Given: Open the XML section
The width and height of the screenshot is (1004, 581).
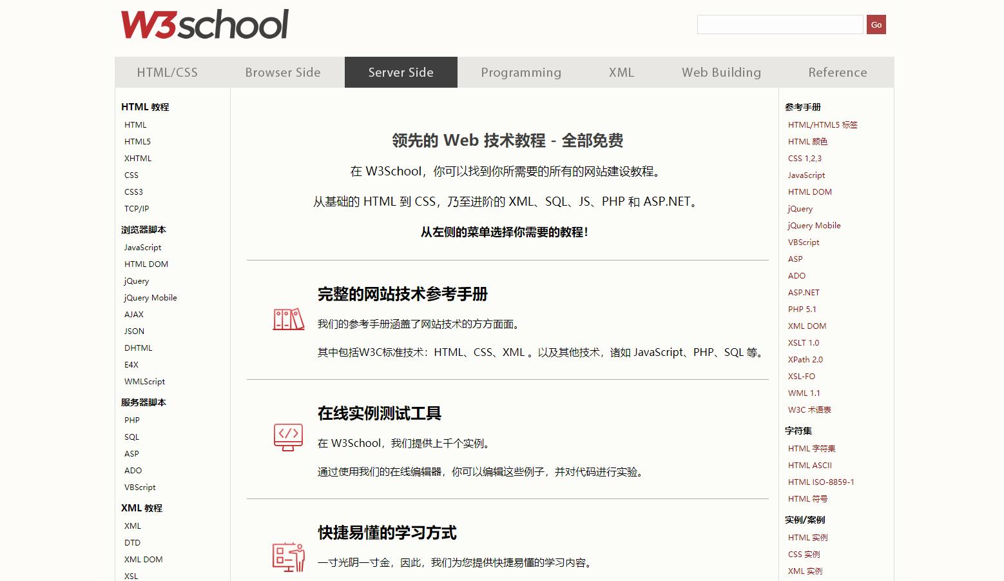Looking at the screenshot, I should pyautogui.click(x=621, y=72).
